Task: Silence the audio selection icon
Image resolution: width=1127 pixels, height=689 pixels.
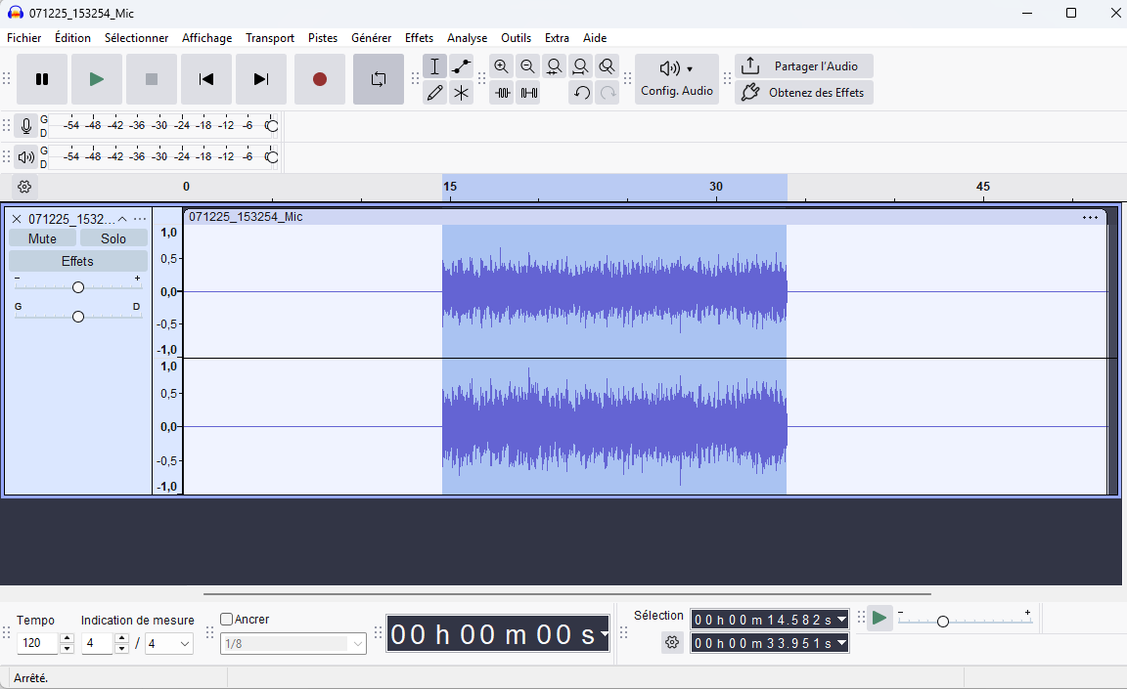Action: pos(528,93)
